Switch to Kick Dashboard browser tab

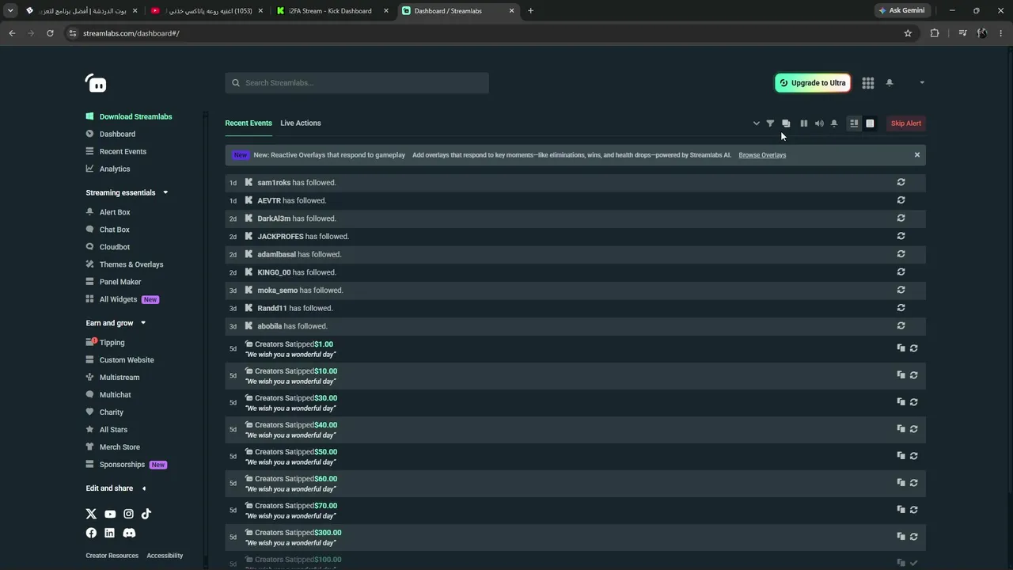pos(332,11)
